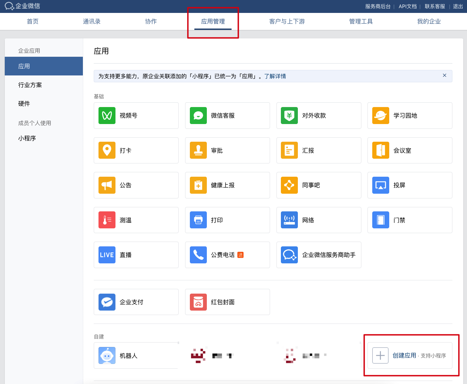Select the 学习园地 planet icon
Image resolution: width=467 pixels, height=384 pixels.
click(381, 116)
